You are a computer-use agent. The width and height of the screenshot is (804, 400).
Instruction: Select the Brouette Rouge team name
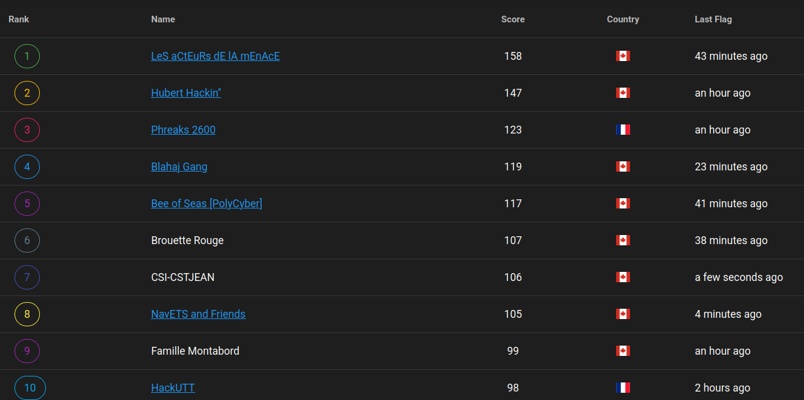[x=187, y=240]
